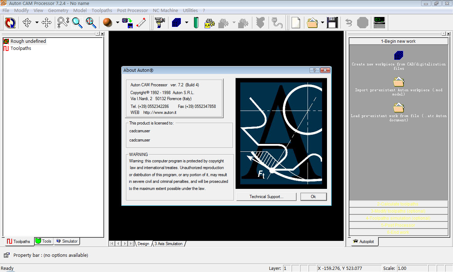Click the greyed undo arrow icon
The image size is (453, 272).
click(x=349, y=23)
